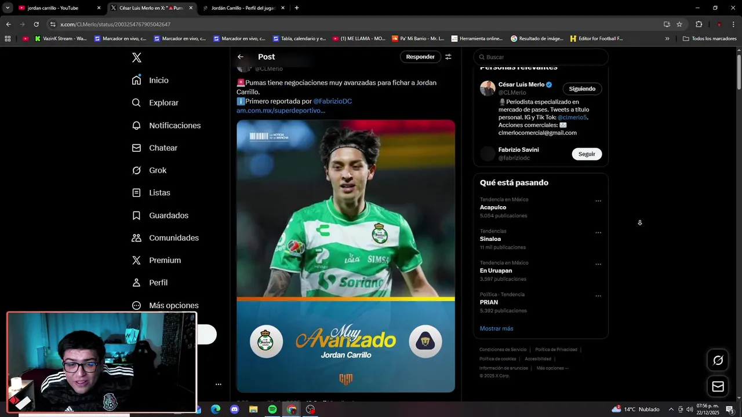This screenshot has height=417, width=742.
Task: Open the Herramienta online bookmark
Action: click(477, 39)
